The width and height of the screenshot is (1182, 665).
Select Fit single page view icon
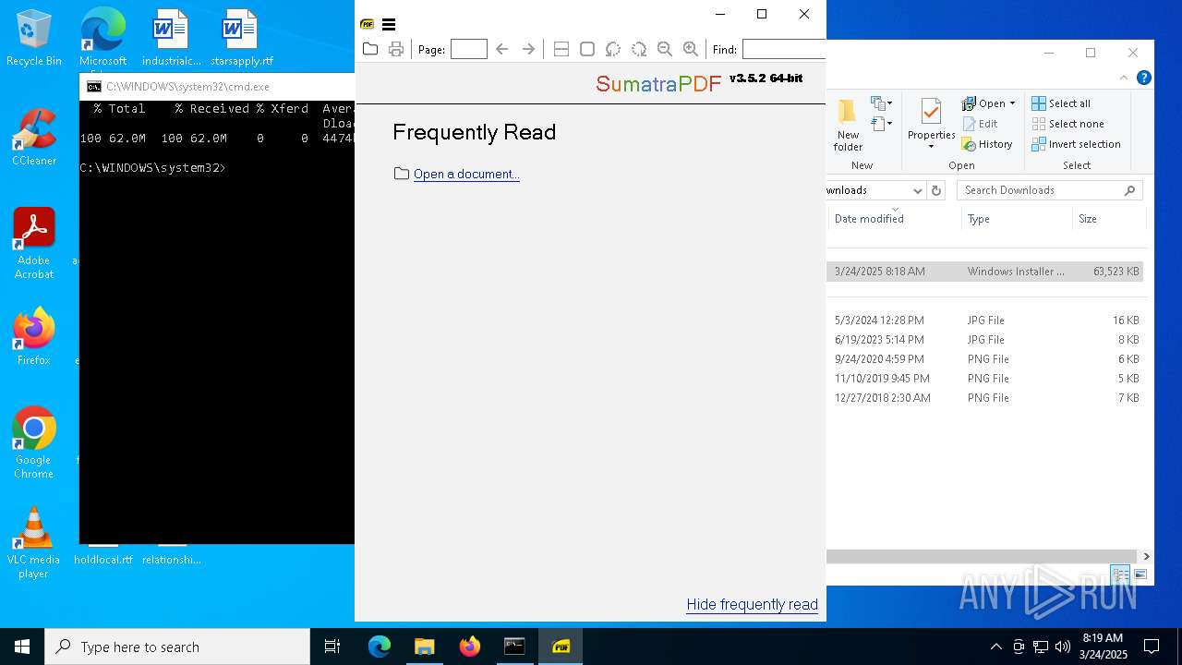point(586,49)
